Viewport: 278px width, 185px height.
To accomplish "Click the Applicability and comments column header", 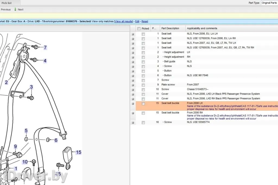I will (202, 28).
